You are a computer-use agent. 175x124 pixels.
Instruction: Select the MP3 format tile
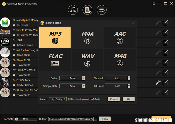pos(55,37)
